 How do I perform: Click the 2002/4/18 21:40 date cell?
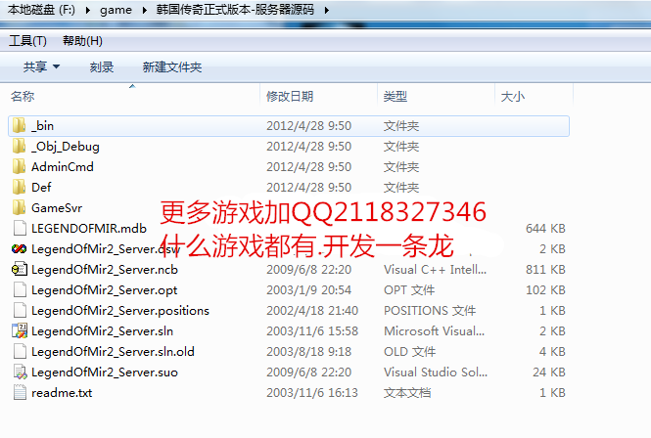(x=312, y=310)
